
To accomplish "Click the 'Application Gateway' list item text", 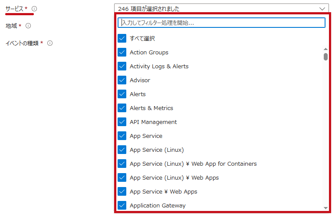I will [x=158, y=205].
